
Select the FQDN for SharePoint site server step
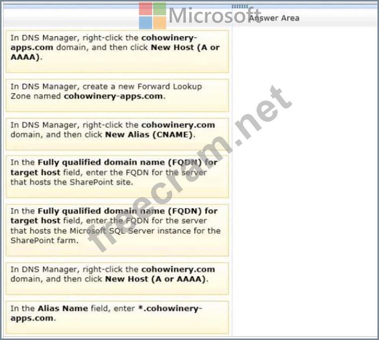point(117,176)
